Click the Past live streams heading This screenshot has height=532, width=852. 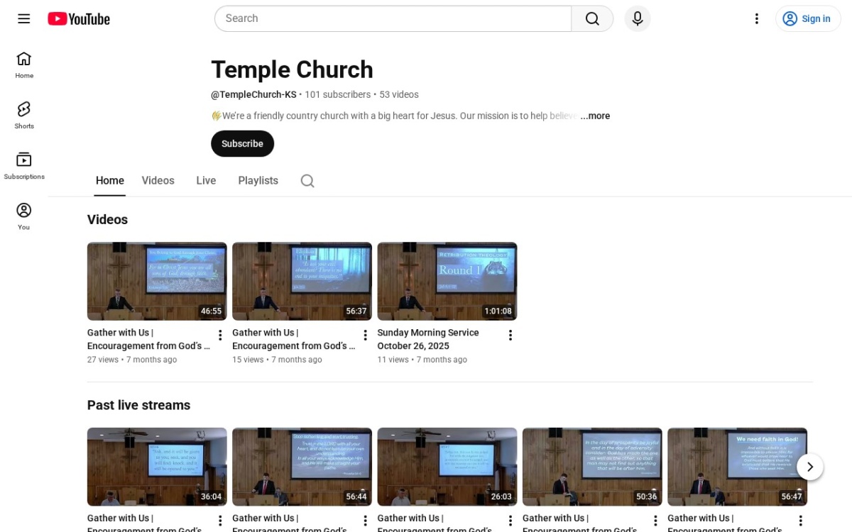pyautogui.click(x=138, y=405)
